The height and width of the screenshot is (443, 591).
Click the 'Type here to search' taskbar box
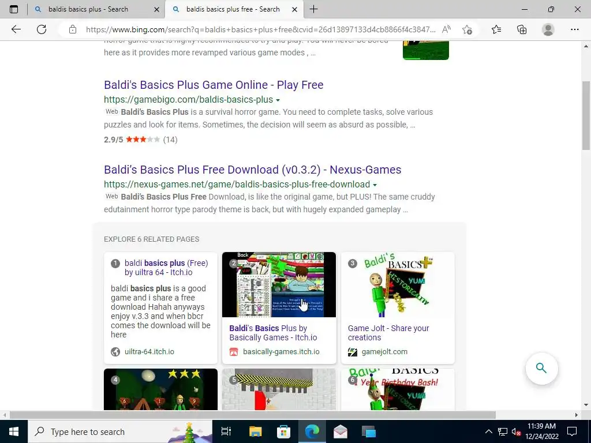(120, 431)
